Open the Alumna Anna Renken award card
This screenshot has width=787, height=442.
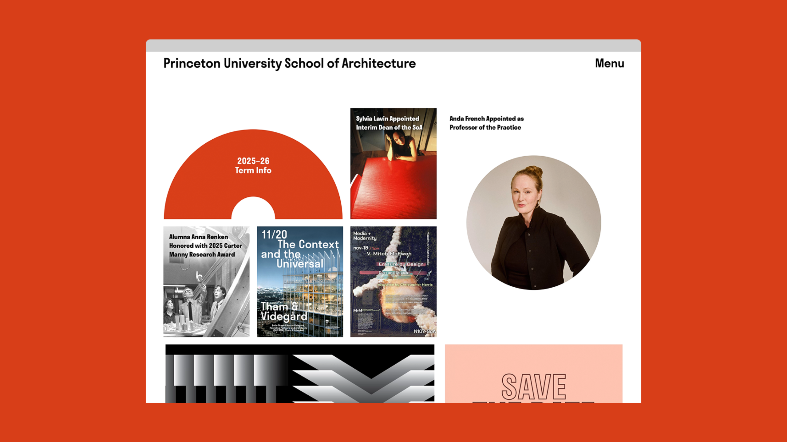206,281
